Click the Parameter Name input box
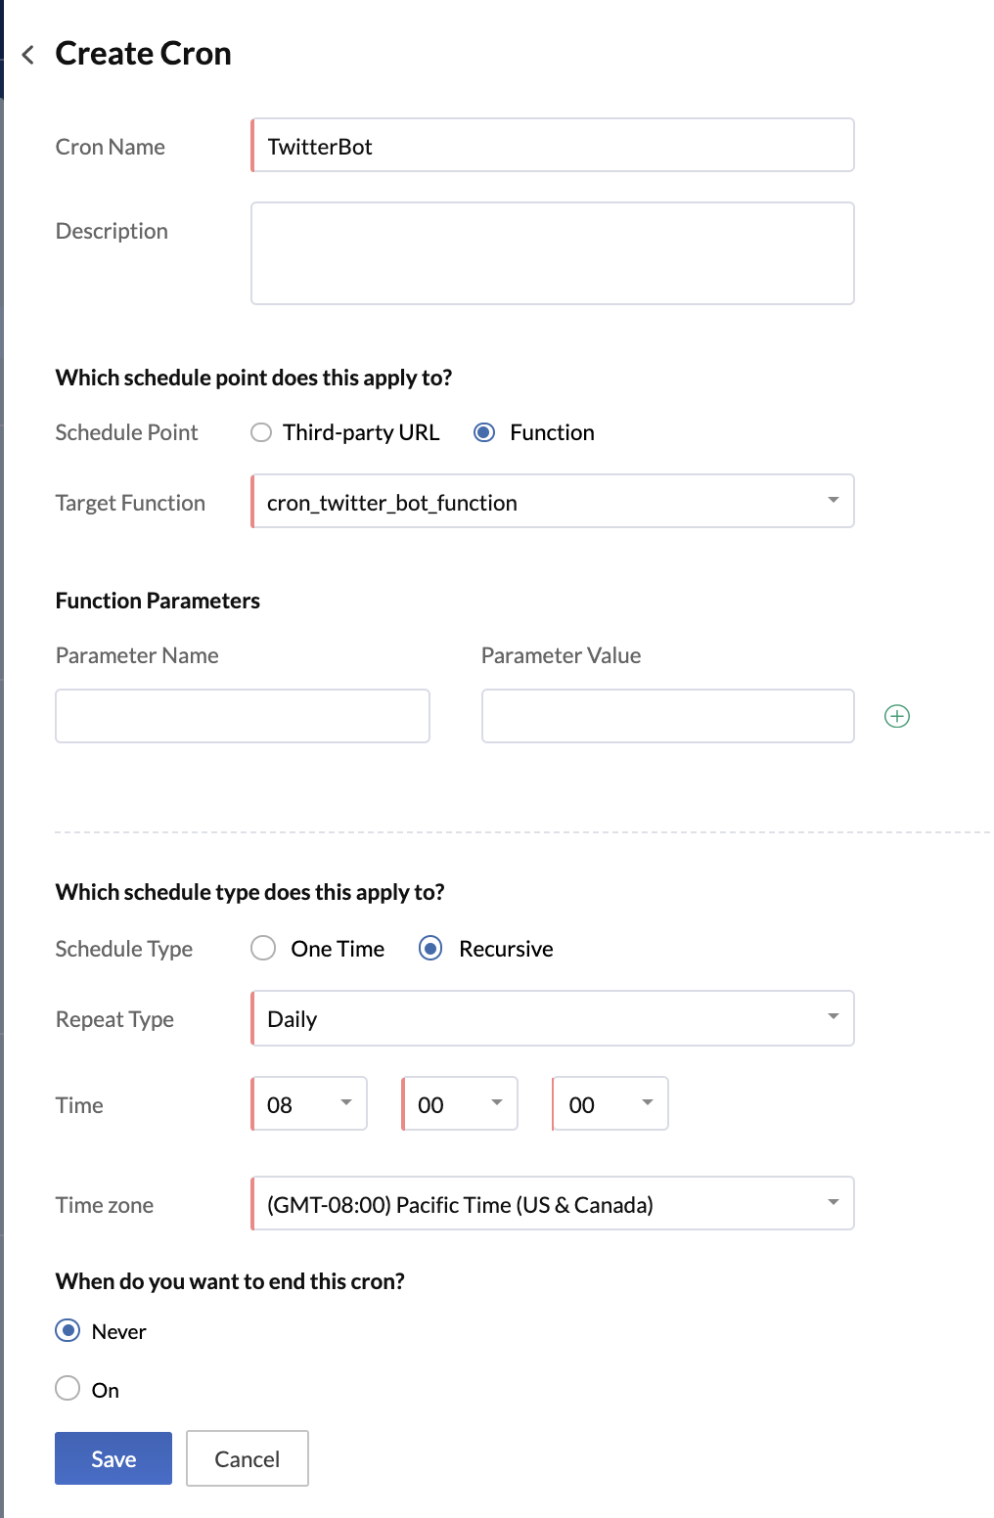 (243, 716)
